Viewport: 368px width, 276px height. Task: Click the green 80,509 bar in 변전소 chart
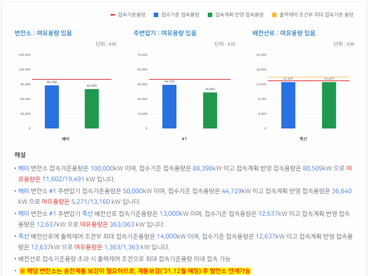92,109
